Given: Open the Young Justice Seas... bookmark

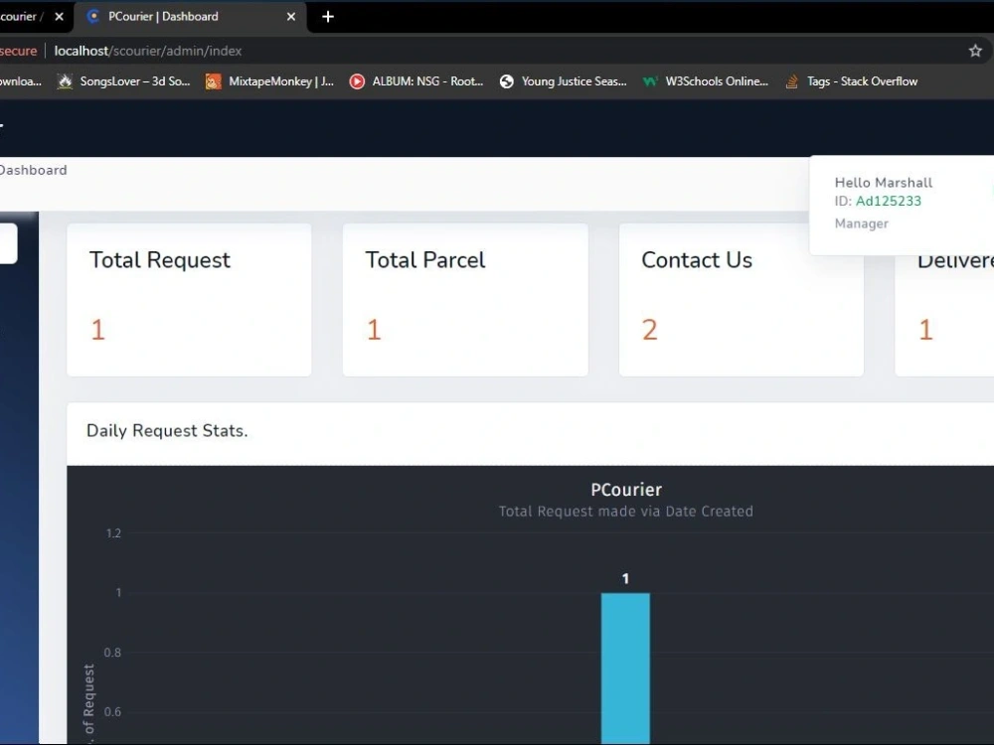Looking at the screenshot, I should [x=563, y=81].
